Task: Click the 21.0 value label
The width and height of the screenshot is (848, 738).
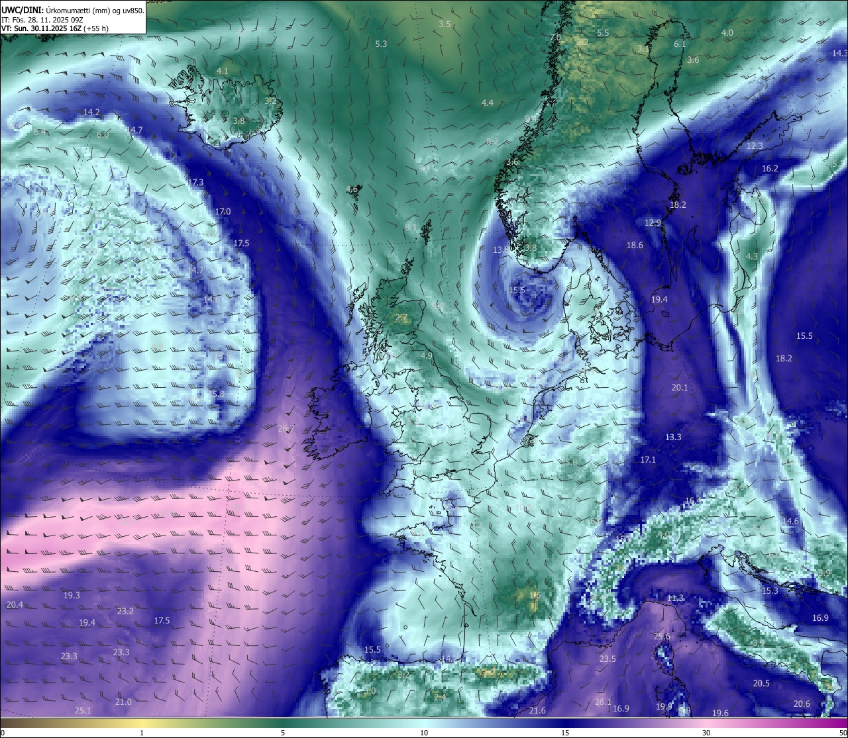Action: [123, 702]
